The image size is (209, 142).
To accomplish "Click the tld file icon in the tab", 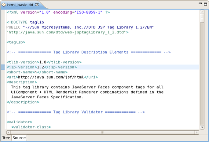I will (4, 5).
